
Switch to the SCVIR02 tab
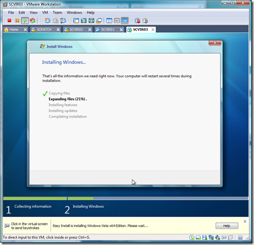click(76, 29)
